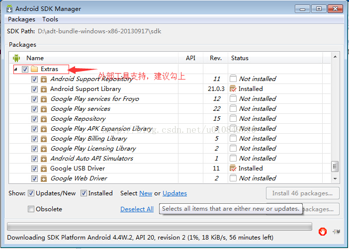Open the log window icon at bottom right

(x=337, y=232)
